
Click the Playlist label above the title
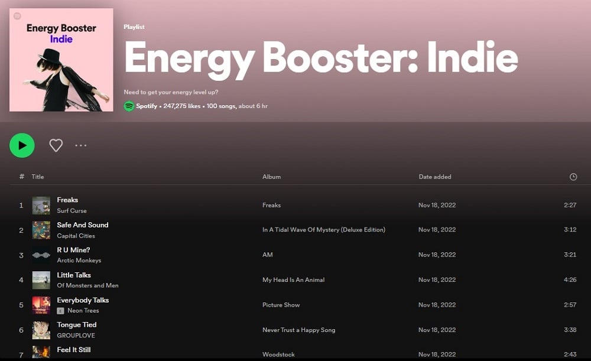[x=134, y=27]
